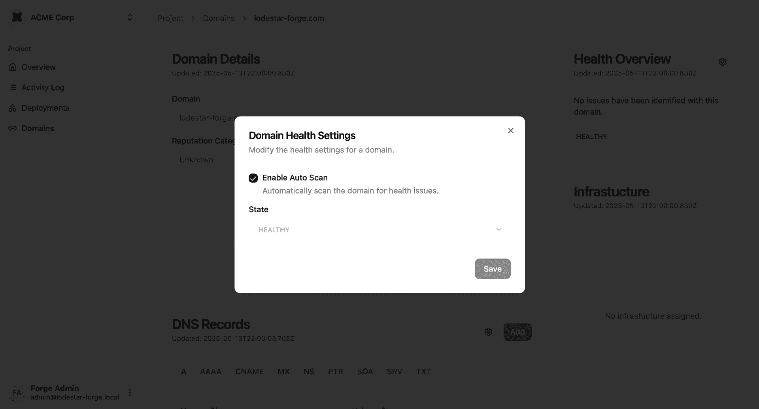Image resolution: width=759 pixels, height=409 pixels.
Task: Click the Save button
Action: click(493, 269)
